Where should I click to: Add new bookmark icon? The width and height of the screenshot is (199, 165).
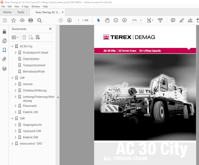[x=31, y=37]
